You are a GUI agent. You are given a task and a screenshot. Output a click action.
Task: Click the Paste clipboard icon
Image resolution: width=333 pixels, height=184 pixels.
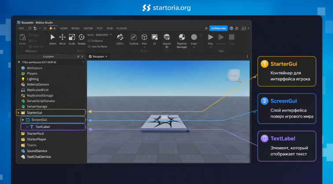click(x=22, y=37)
